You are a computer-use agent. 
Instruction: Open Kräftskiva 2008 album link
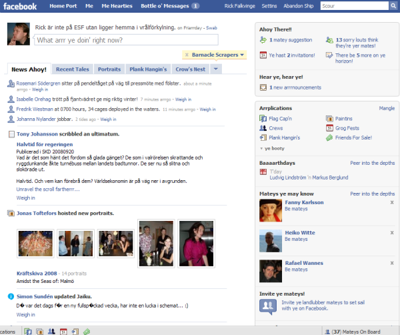click(x=37, y=274)
